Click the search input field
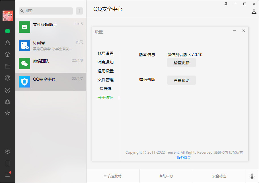The height and width of the screenshot is (183, 259). 46,11
